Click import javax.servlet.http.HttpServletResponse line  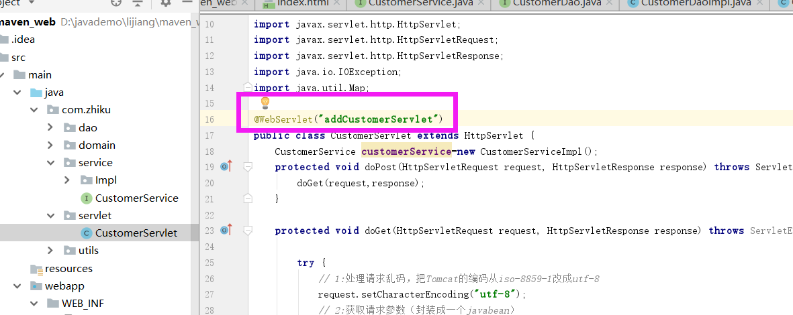point(379,56)
